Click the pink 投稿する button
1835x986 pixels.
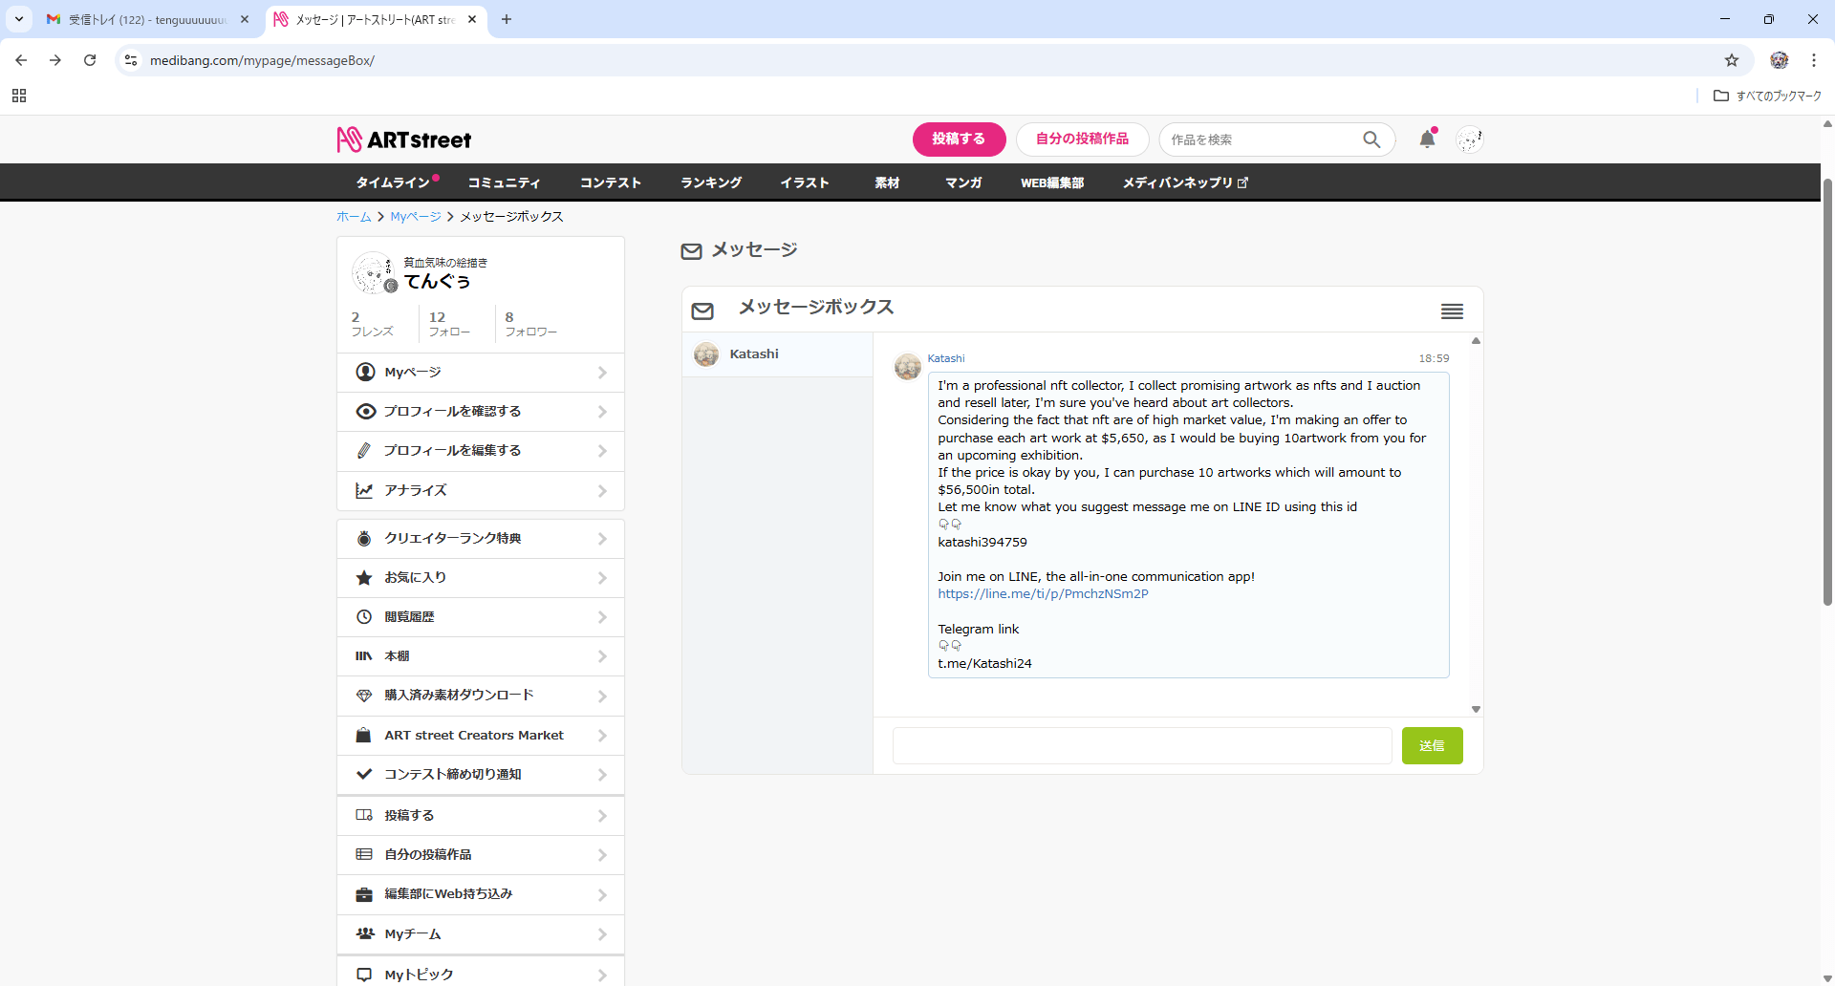959,139
